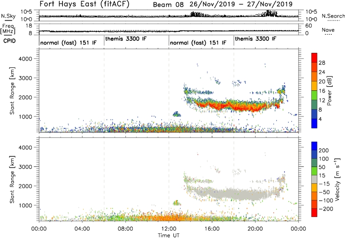345x238 pixels.
Task: Click the "2000" tick of velocity panel
Action: [x=25, y=186]
